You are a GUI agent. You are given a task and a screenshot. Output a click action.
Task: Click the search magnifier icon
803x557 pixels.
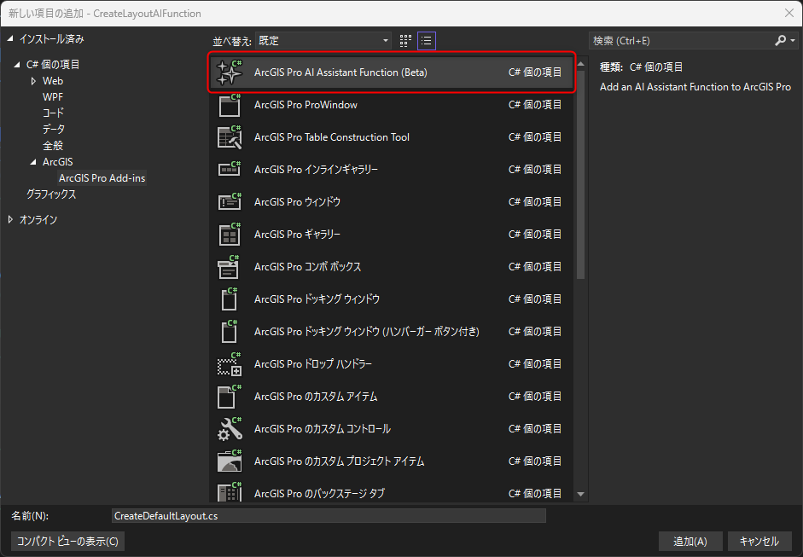coord(781,40)
